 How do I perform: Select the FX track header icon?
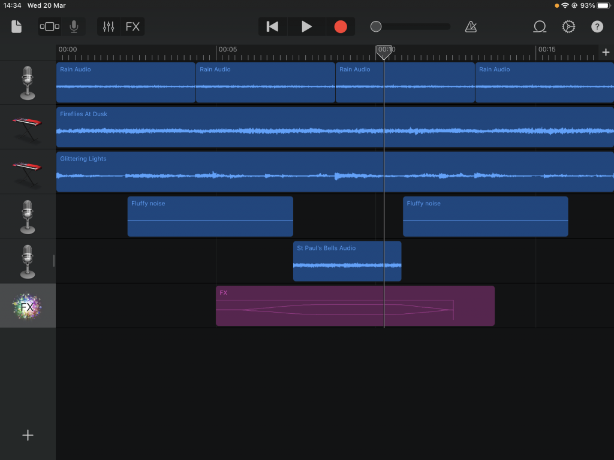point(28,306)
